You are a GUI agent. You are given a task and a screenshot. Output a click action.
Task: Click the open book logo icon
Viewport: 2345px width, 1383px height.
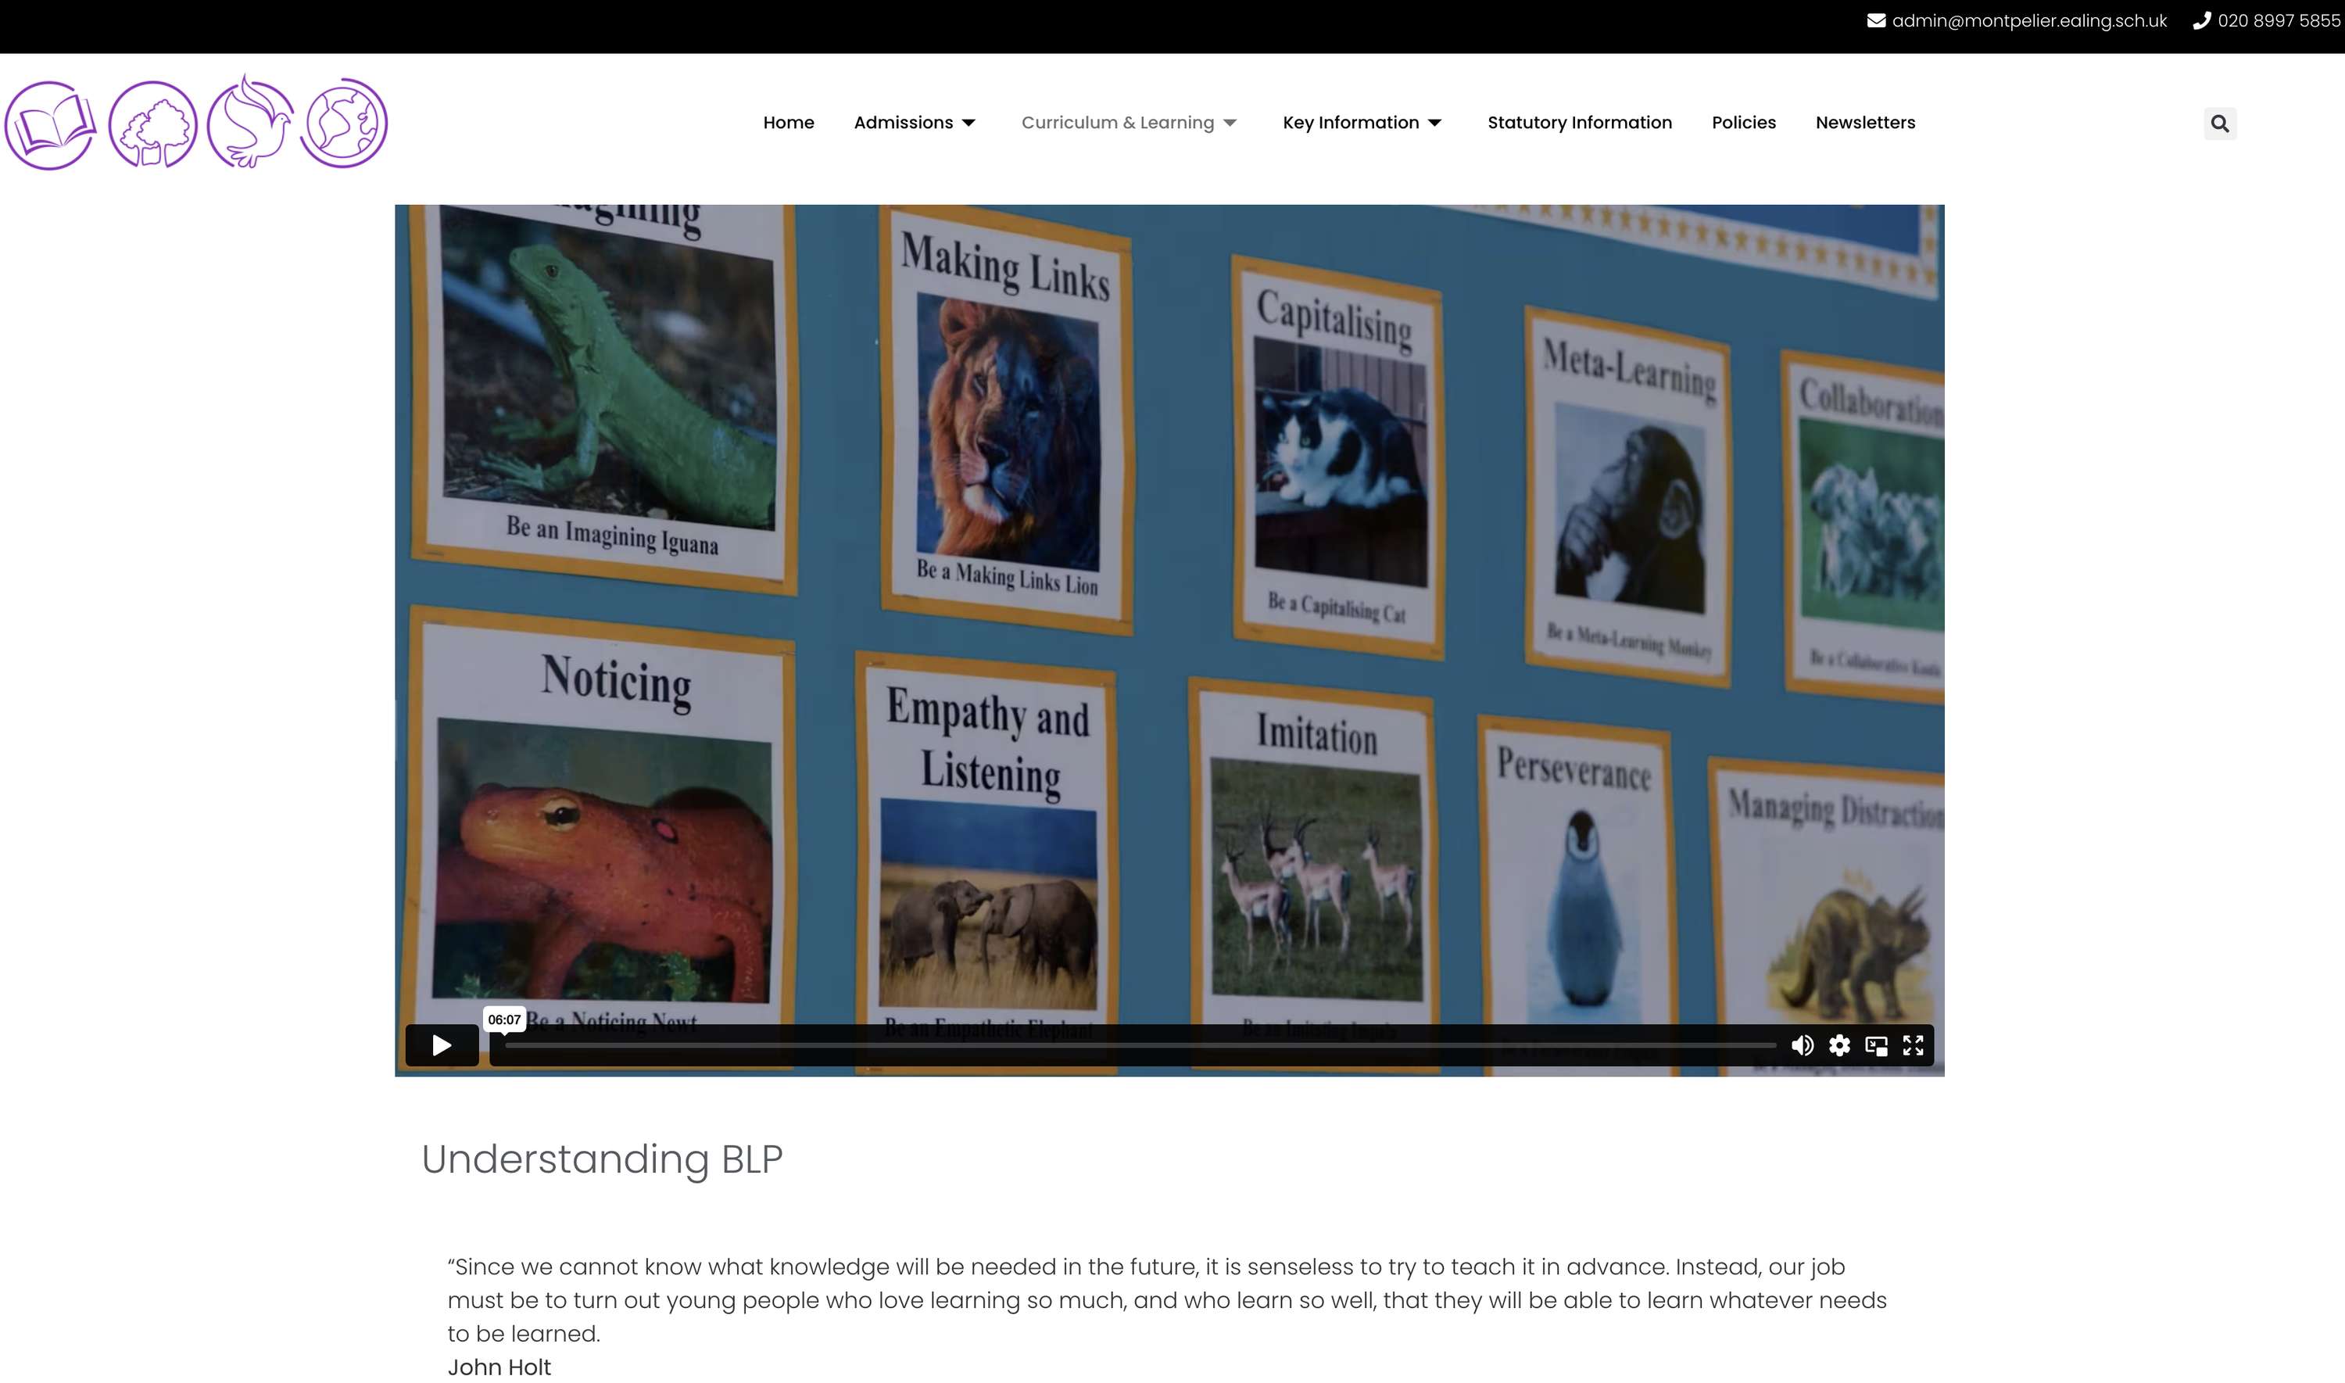pyautogui.click(x=50, y=125)
